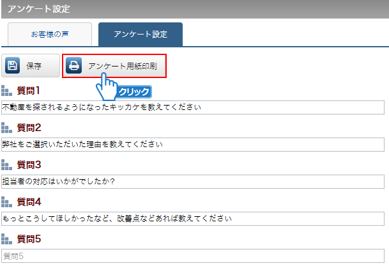Click the bar icon beside 質問1
Screen dimensions: 389x268
7,90
